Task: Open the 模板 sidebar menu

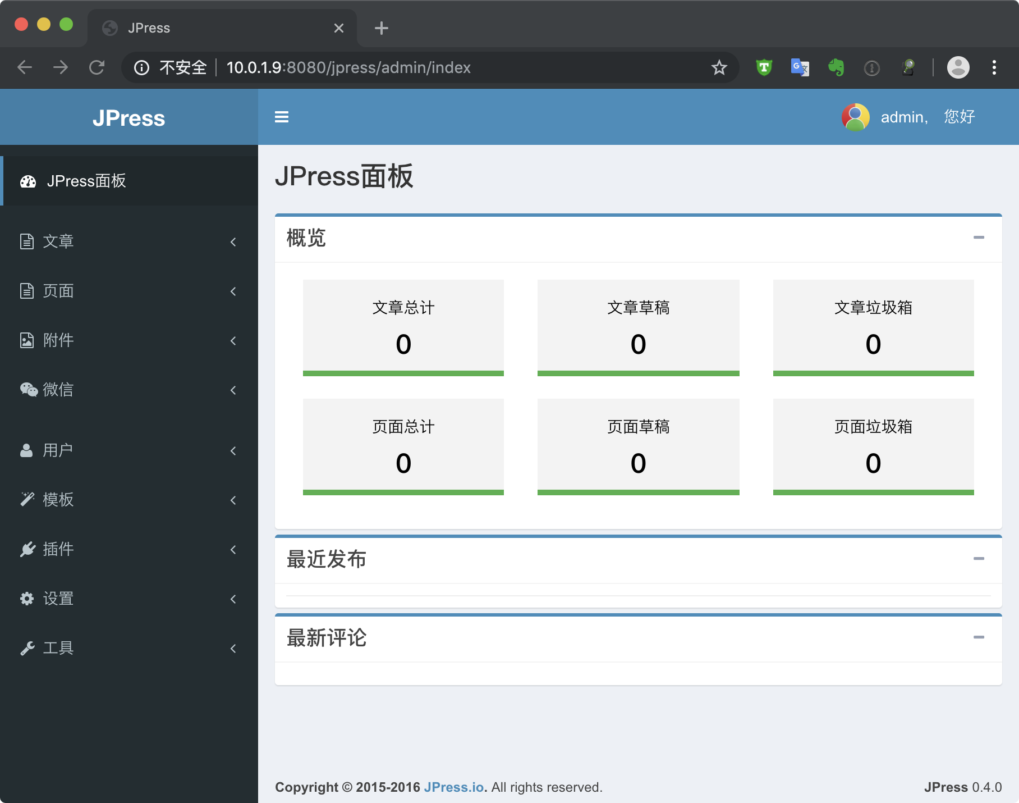Action: [129, 500]
